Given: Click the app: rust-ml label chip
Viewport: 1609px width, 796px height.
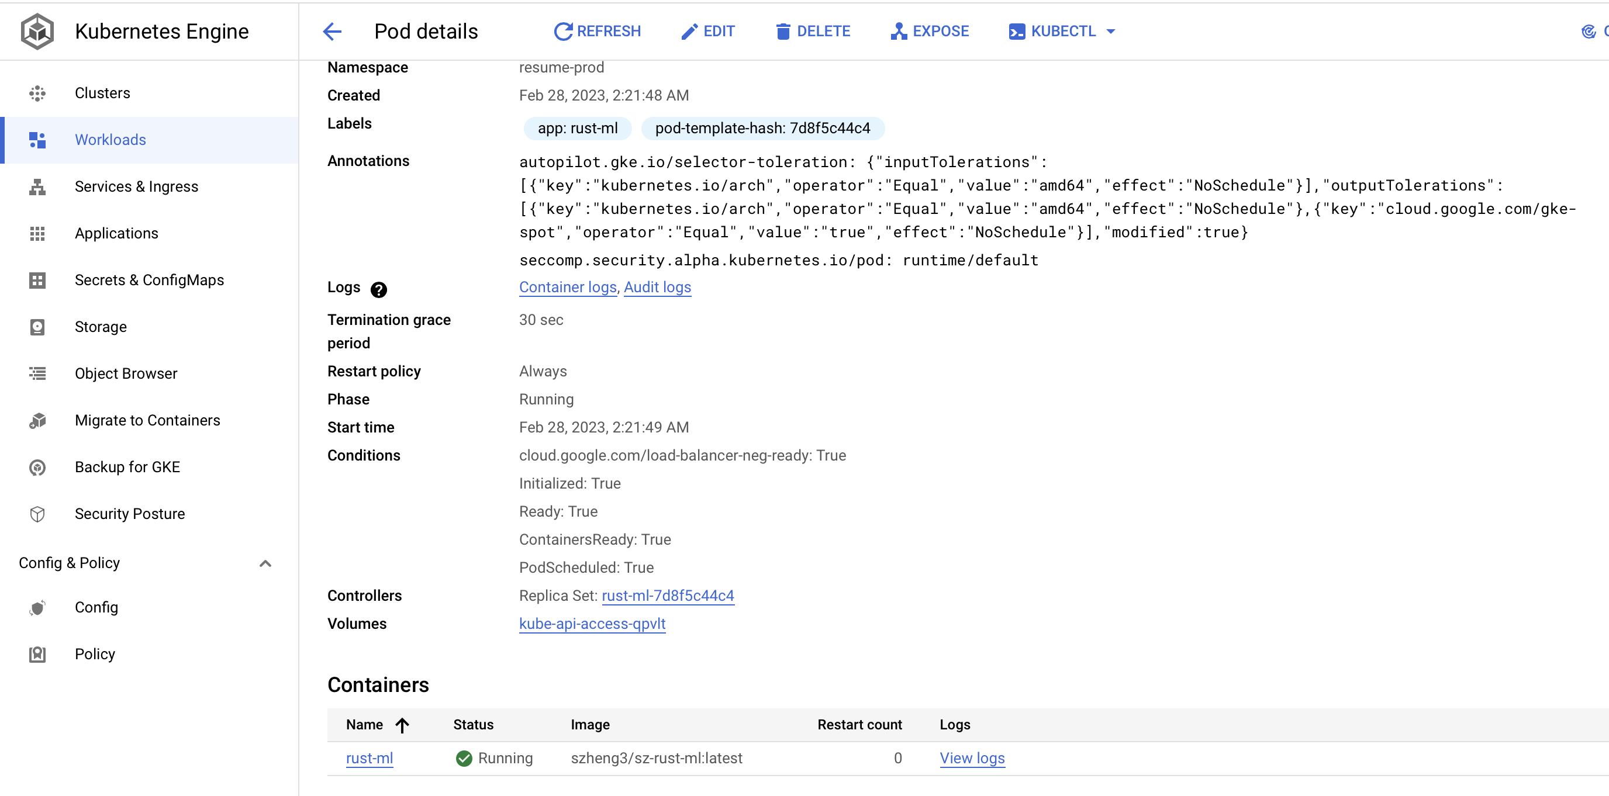Looking at the screenshot, I should click(577, 129).
